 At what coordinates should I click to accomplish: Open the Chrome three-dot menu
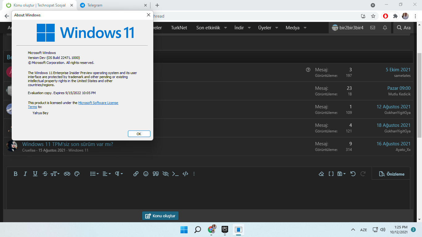click(x=415, y=16)
